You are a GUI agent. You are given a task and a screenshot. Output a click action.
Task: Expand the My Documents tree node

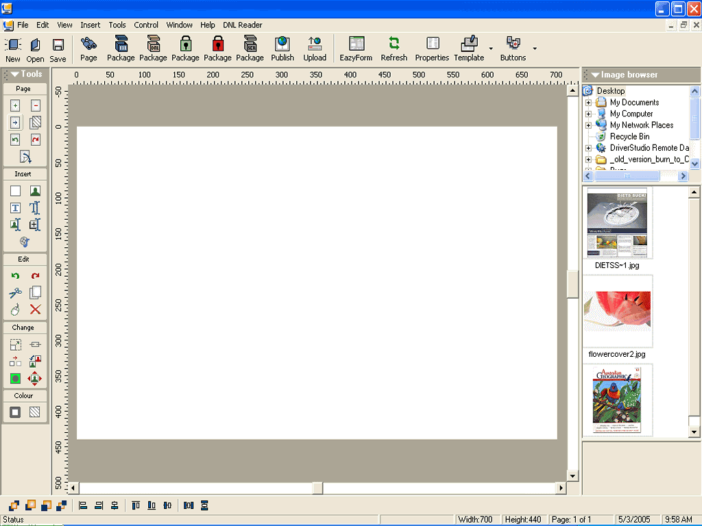588,103
